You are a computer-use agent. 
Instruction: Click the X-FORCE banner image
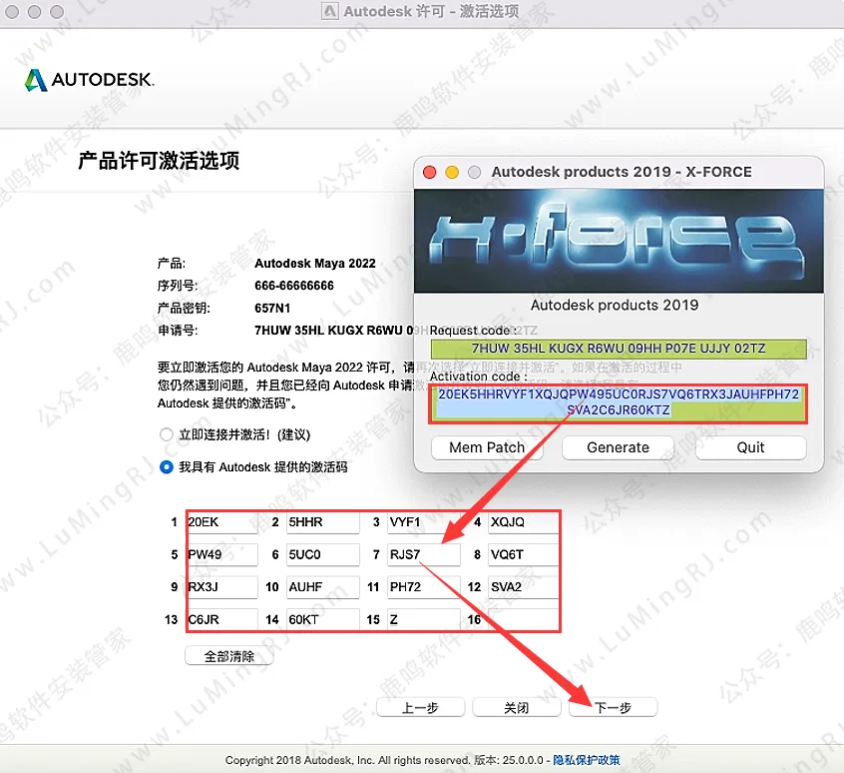[x=619, y=241]
